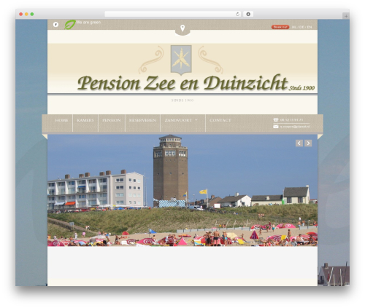The height and width of the screenshot is (308, 365).
Task: Click the browser address bar
Action: [x=173, y=14]
